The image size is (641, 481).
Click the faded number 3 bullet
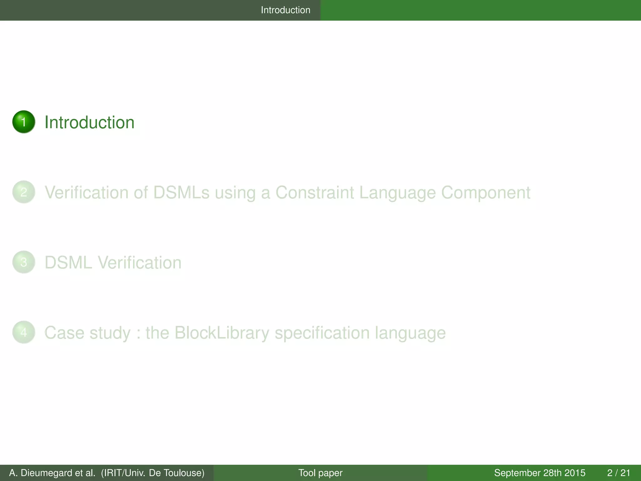[23, 262]
